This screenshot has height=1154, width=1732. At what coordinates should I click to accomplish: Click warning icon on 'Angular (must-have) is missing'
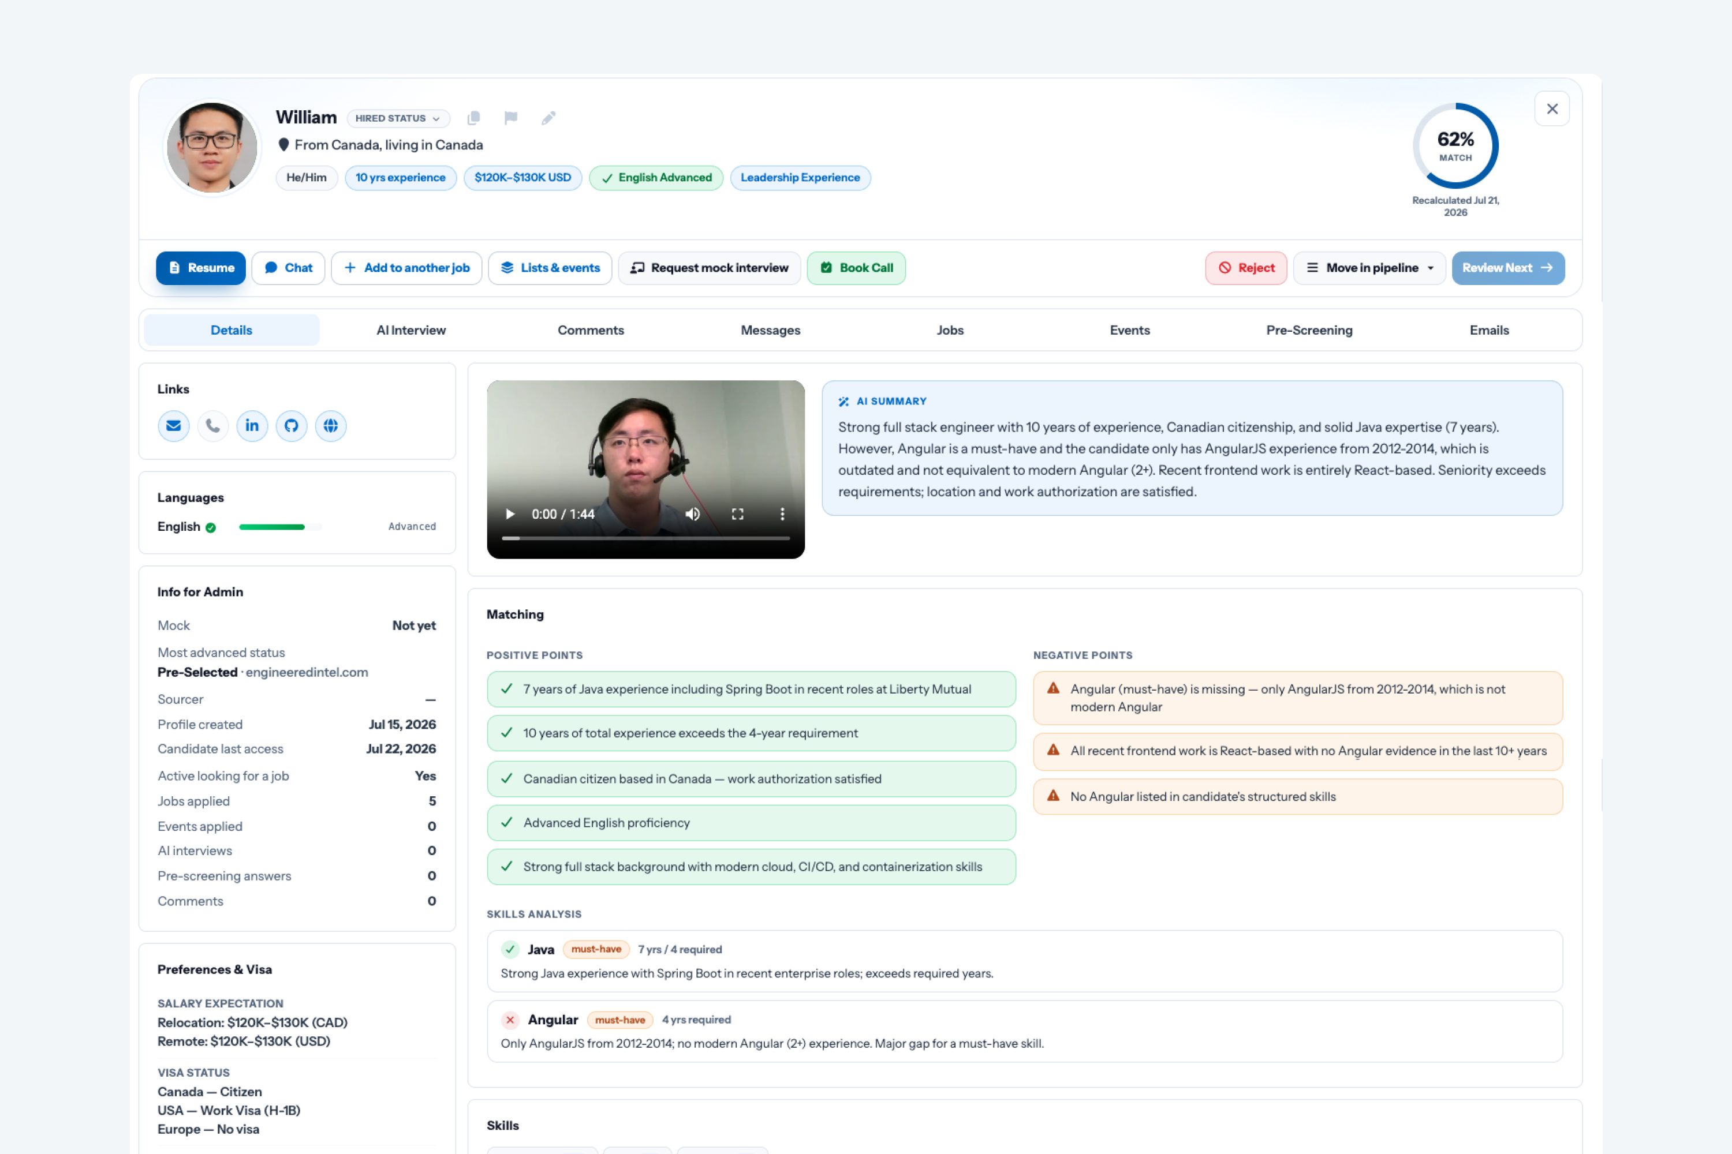(1054, 688)
